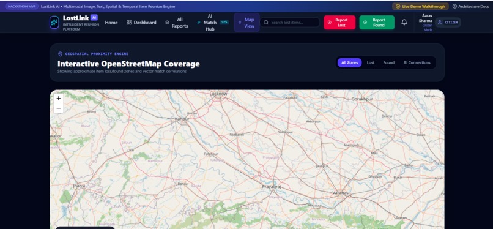Go to the Home page
This screenshot has width=493, height=229.
pos(111,23)
